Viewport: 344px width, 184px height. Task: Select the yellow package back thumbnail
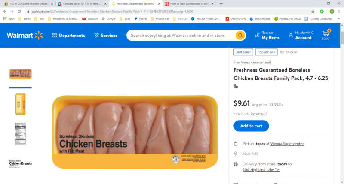21,104
